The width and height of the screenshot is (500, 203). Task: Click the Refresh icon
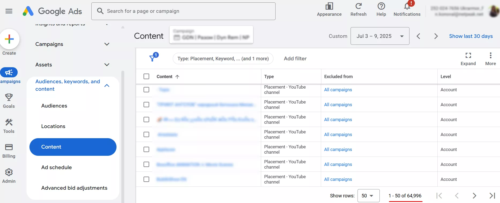click(358, 6)
